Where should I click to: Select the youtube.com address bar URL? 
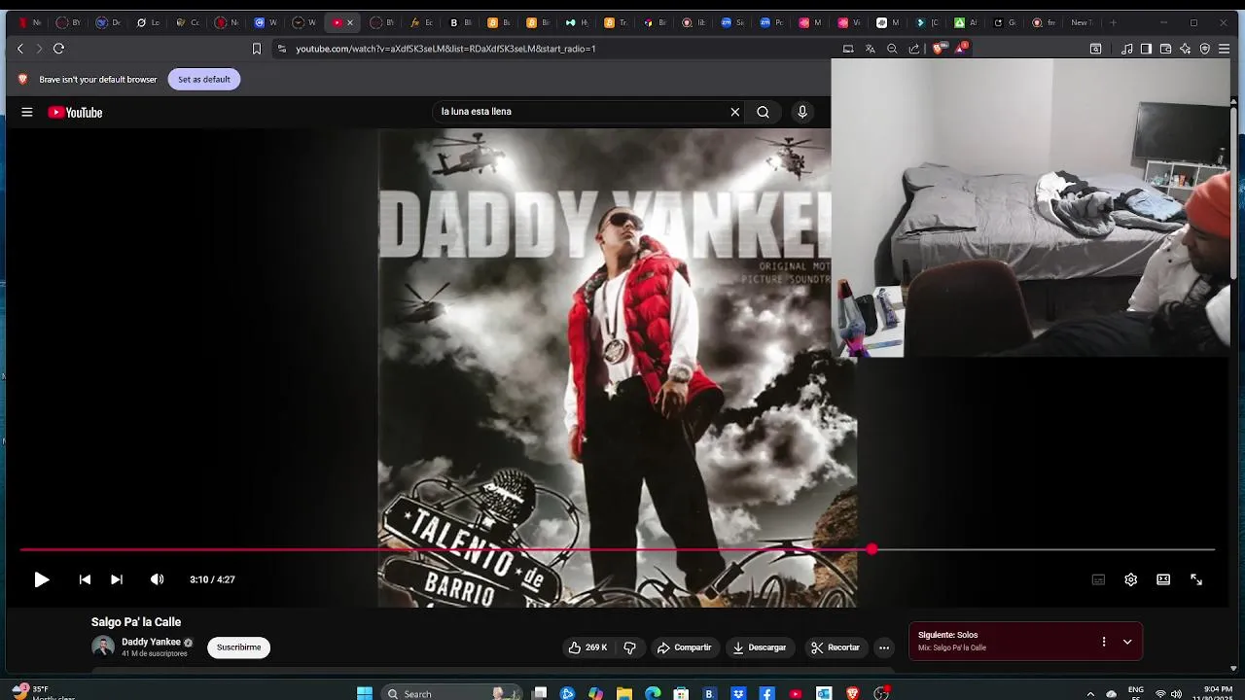pos(445,49)
